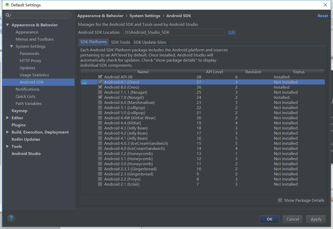333x229 pixels.
Task: Click the download icon beside Android 8.1 (Oreo)
Action: coord(84,82)
